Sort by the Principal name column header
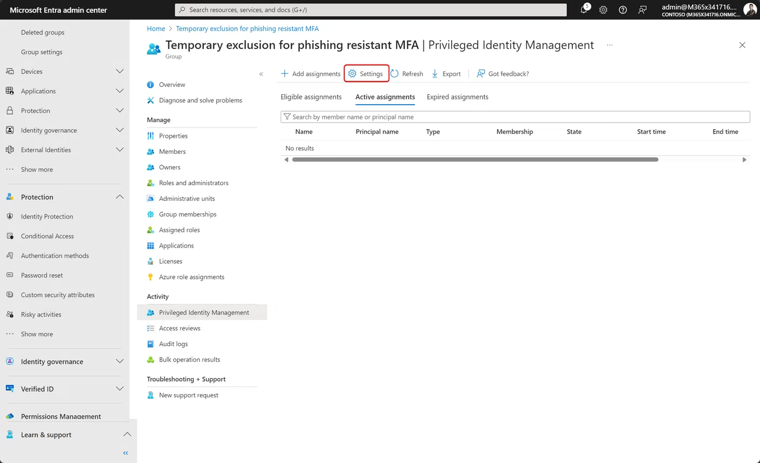Viewport: 760px width, 463px height. pyautogui.click(x=377, y=132)
